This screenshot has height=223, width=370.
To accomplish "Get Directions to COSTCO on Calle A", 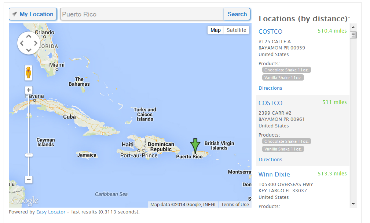I will (270, 88).
